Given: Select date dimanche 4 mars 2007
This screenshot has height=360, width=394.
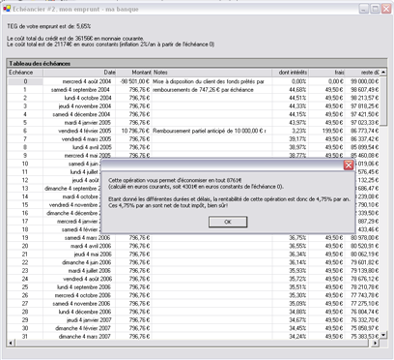Looking at the screenshot, I should tap(85, 337).
